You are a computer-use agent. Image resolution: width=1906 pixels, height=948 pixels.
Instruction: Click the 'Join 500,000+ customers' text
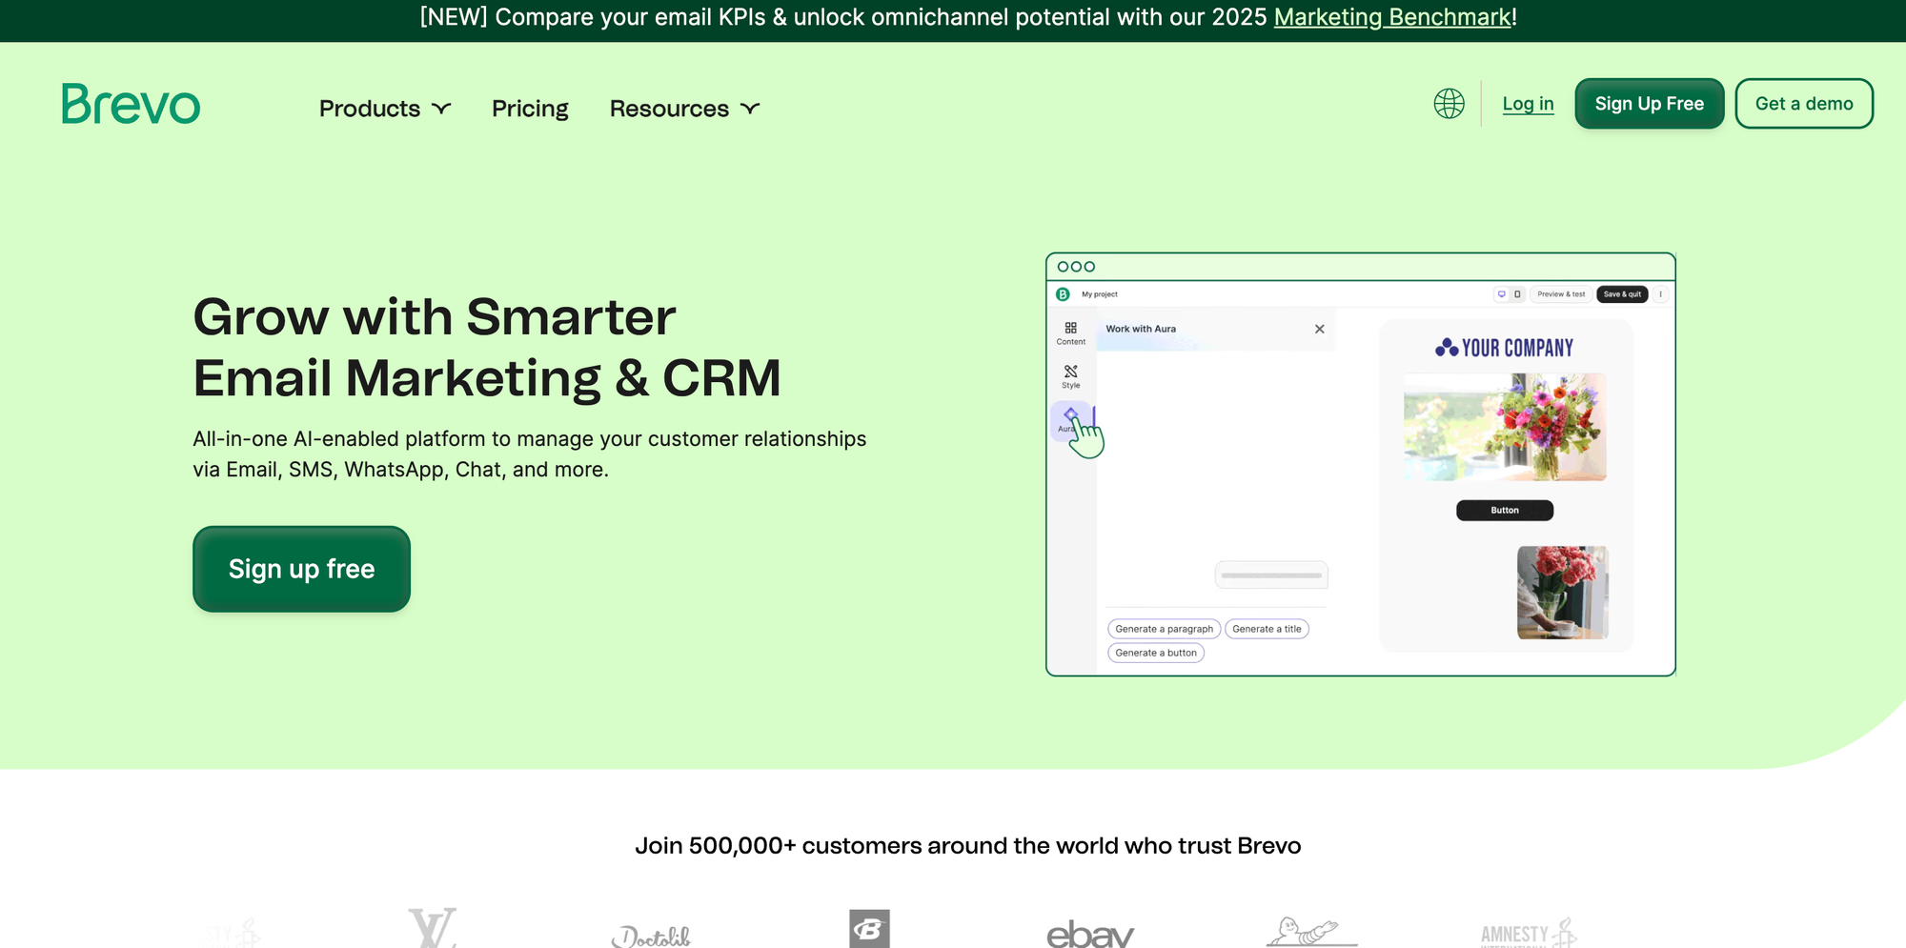tap(968, 846)
